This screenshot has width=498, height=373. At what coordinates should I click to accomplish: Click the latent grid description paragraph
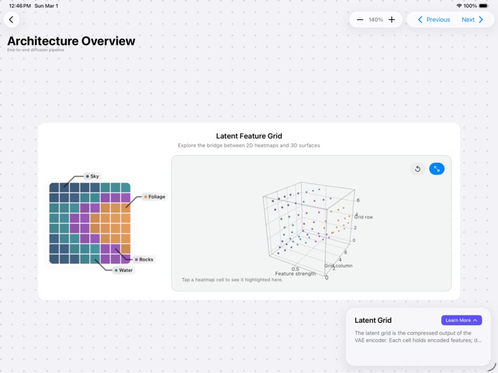[x=418, y=337]
